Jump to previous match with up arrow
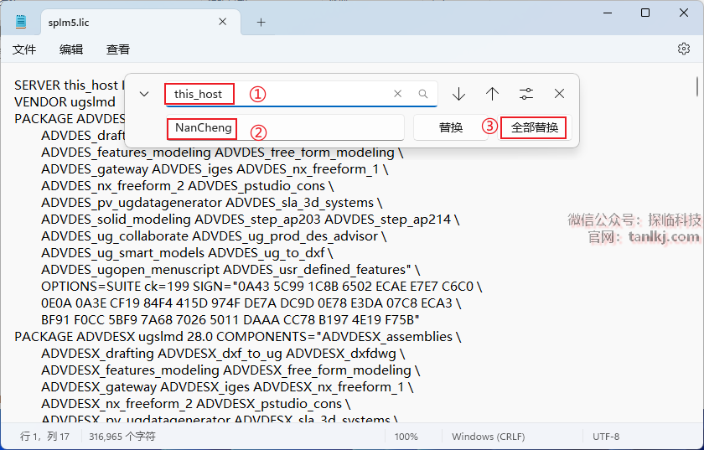 pos(492,94)
